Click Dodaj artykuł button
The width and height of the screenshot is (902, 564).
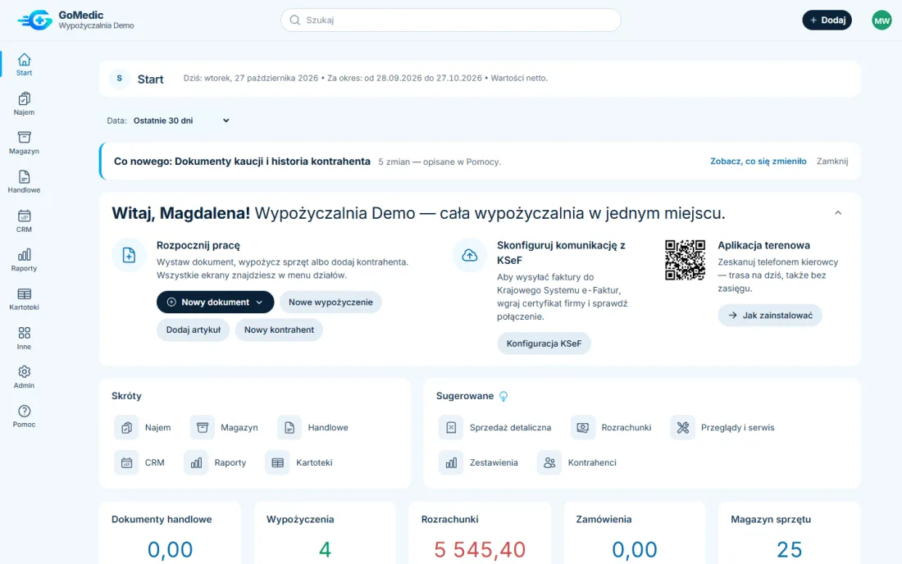[194, 330]
